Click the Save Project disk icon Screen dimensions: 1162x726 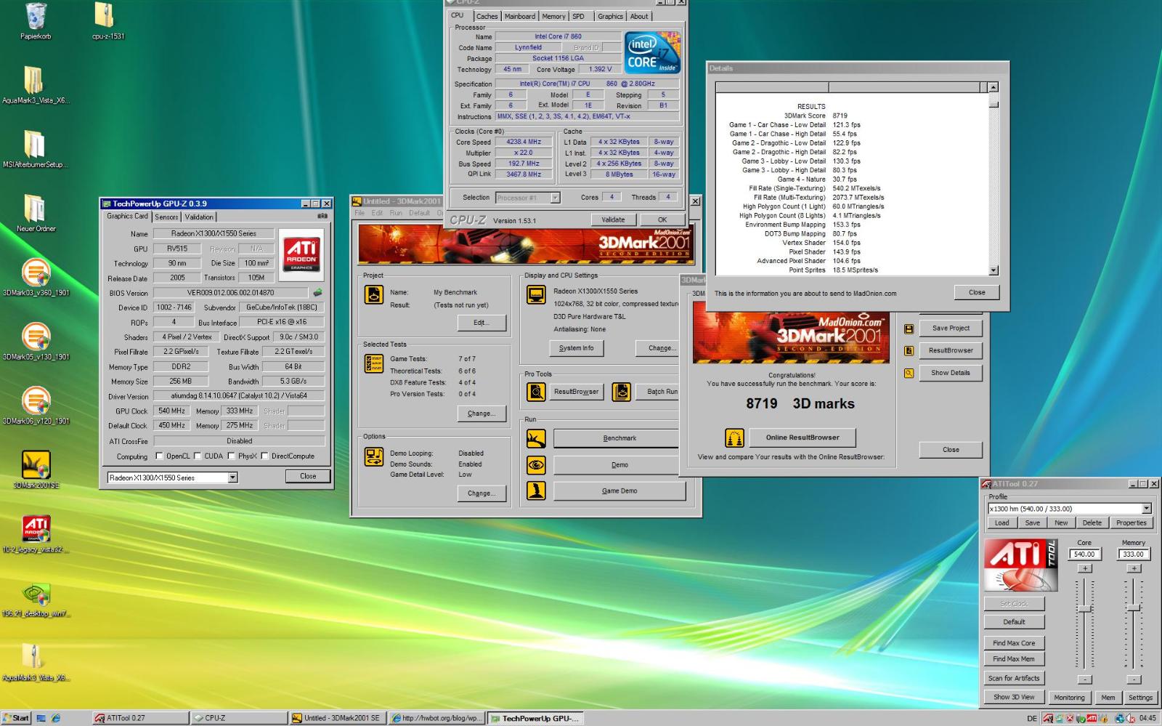[x=909, y=328]
